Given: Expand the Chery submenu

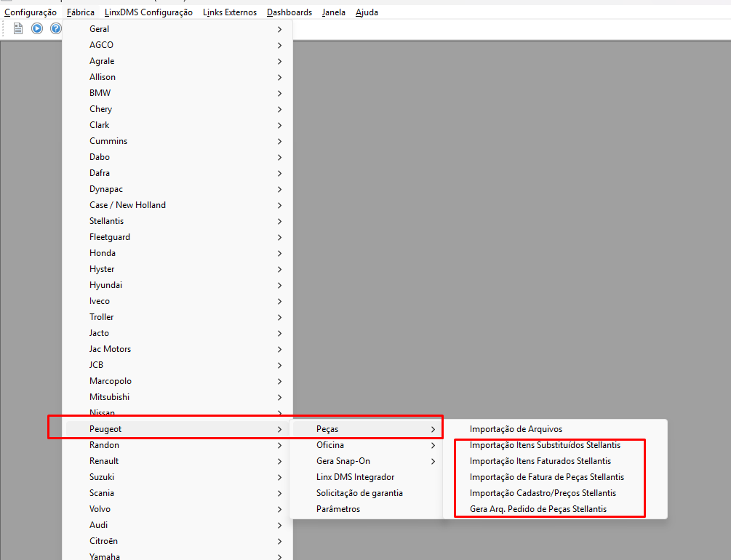Looking at the screenshot, I should [x=177, y=108].
